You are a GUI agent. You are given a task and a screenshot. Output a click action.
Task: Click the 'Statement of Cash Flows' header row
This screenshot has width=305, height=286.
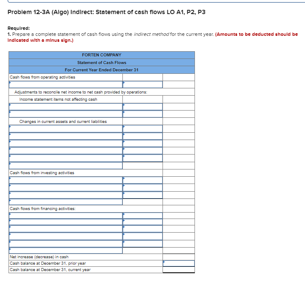(102, 62)
